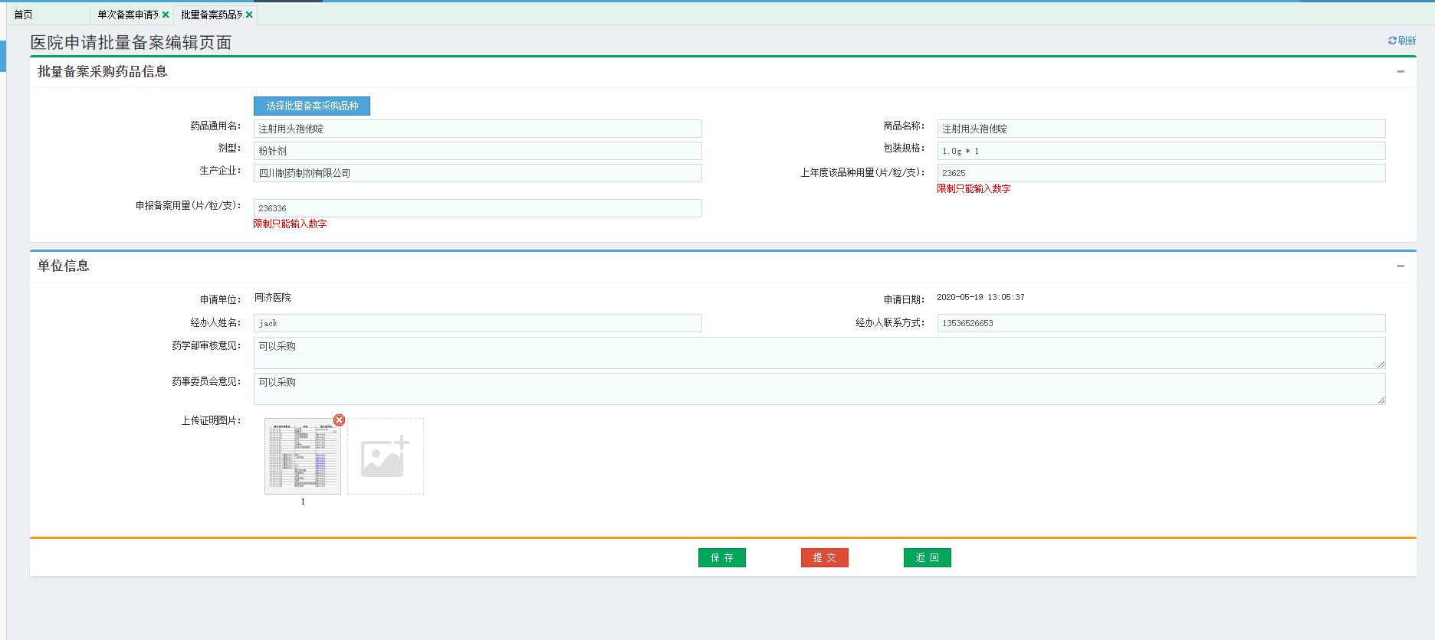This screenshot has height=640, width=1435.
Task: Click 选择批量备案采购品种 button
Action: point(312,106)
